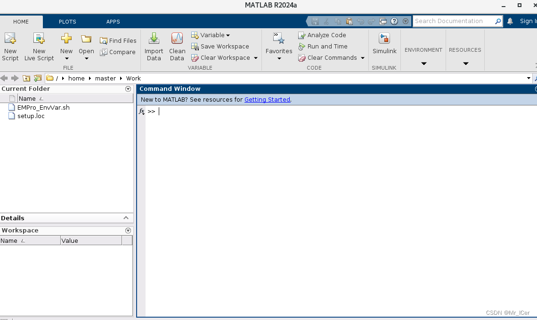Switch to the HOME tab
537x320 pixels.
click(21, 22)
